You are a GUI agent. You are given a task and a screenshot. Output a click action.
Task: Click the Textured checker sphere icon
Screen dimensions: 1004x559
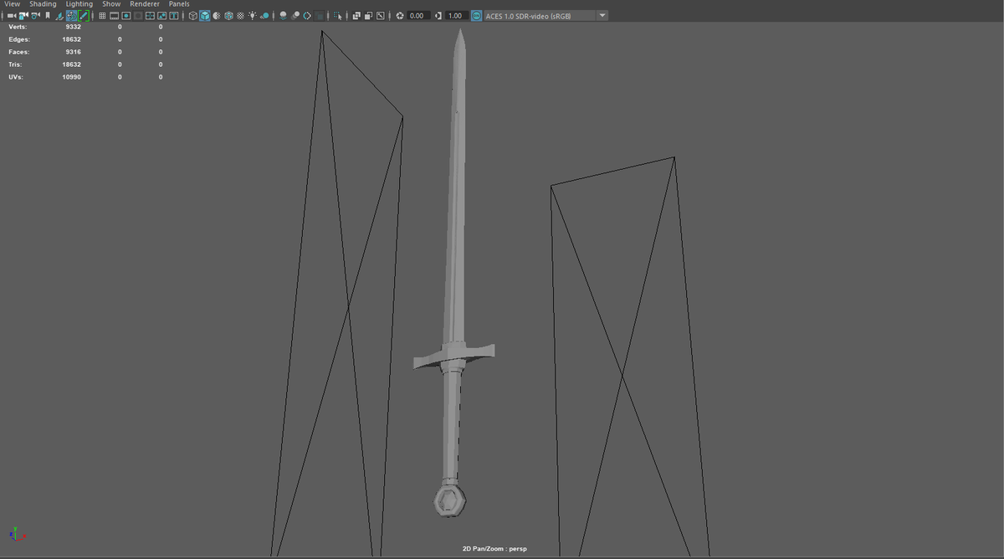coord(241,16)
